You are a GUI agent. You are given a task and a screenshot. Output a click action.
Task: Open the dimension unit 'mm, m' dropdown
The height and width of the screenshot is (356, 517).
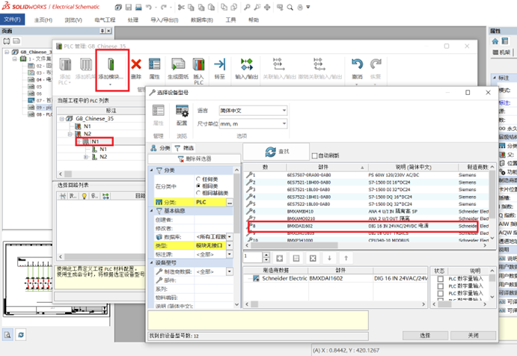(x=253, y=124)
